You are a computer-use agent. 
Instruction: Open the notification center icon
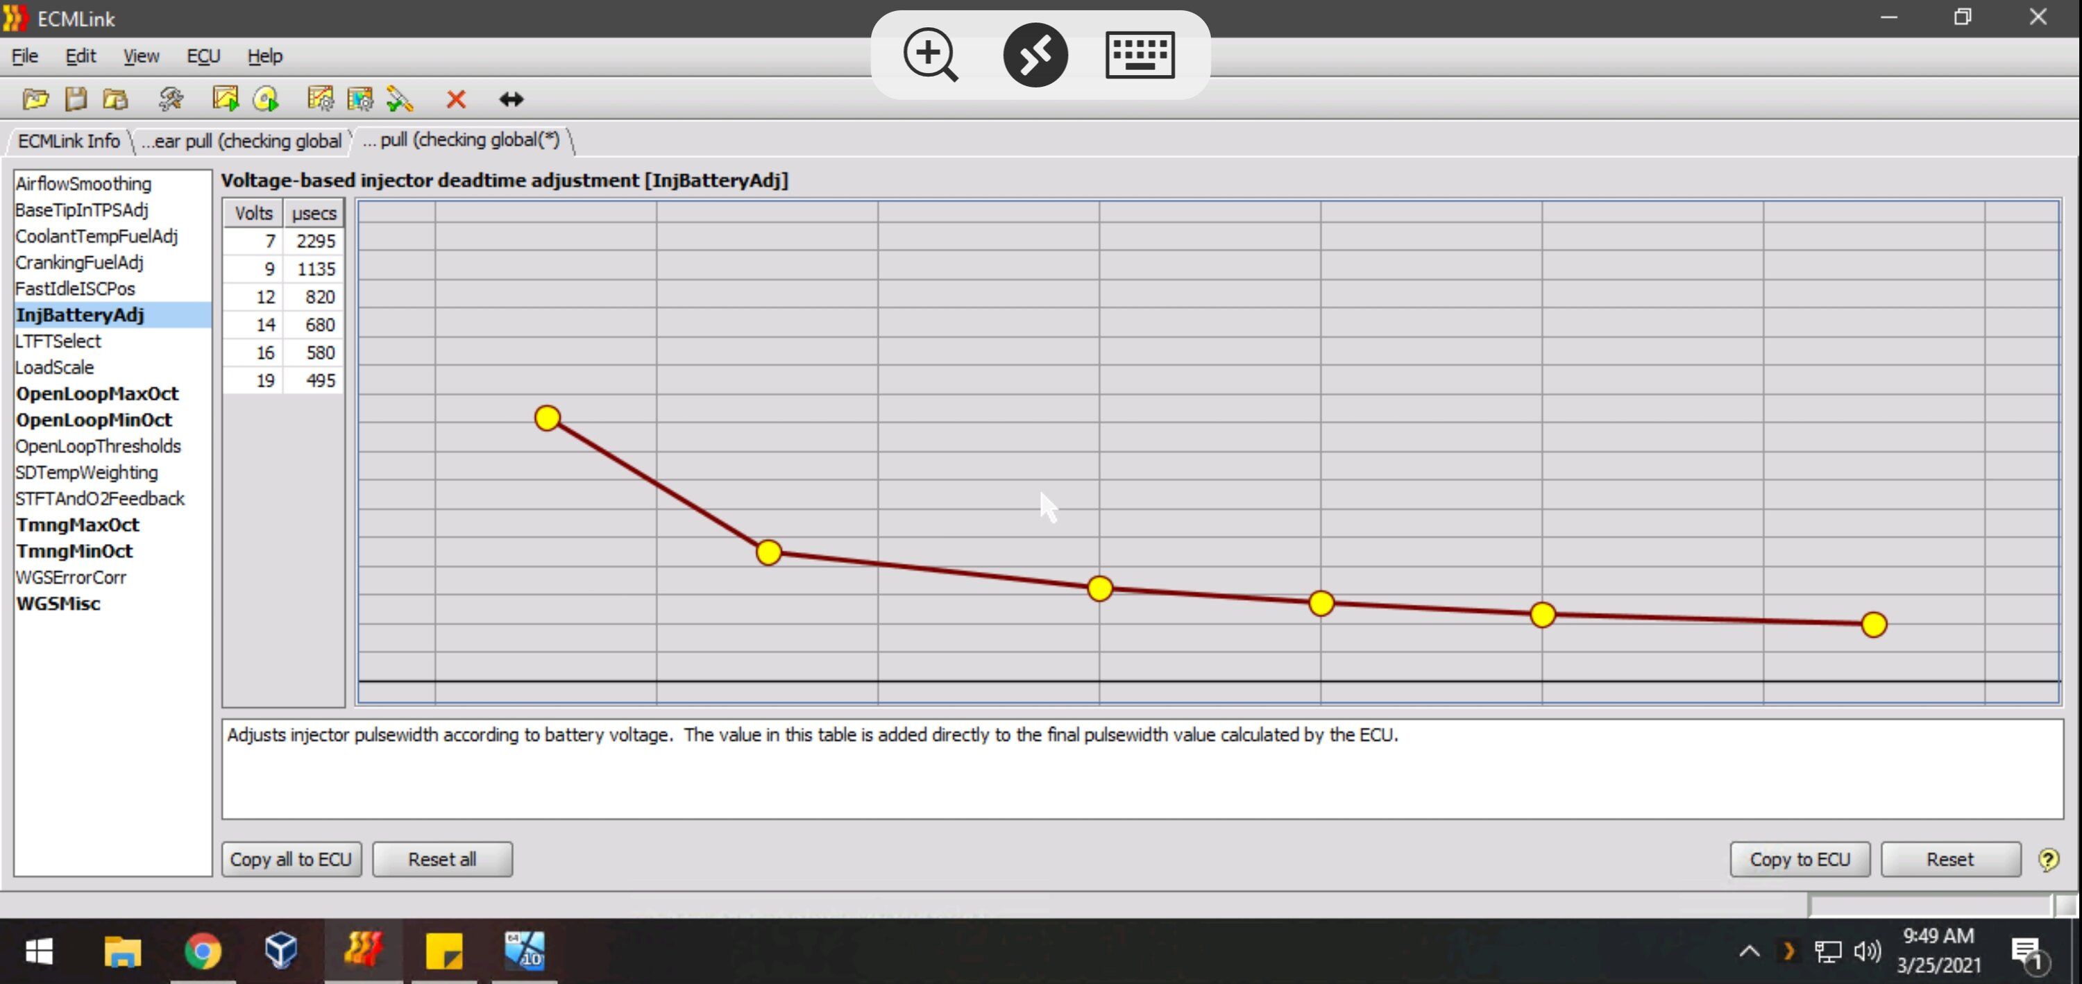(2029, 953)
